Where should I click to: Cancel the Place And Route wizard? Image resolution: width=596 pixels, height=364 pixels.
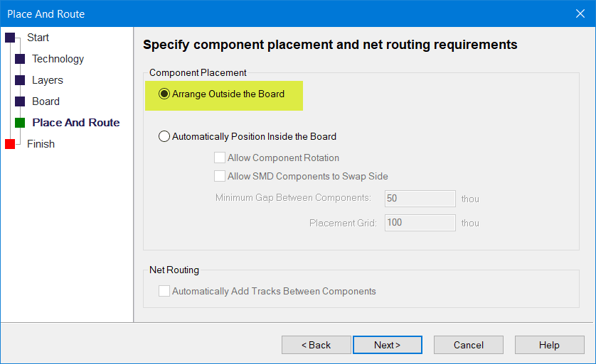point(469,345)
